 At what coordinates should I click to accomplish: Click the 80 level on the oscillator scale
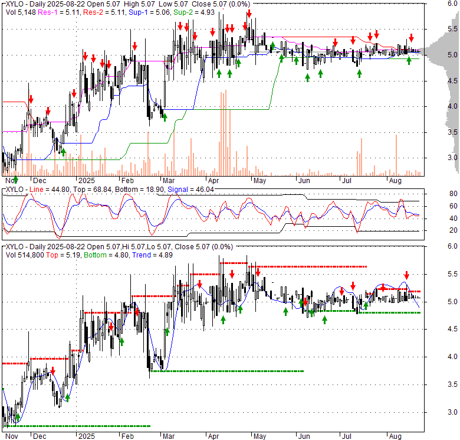(x=437, y=194)
